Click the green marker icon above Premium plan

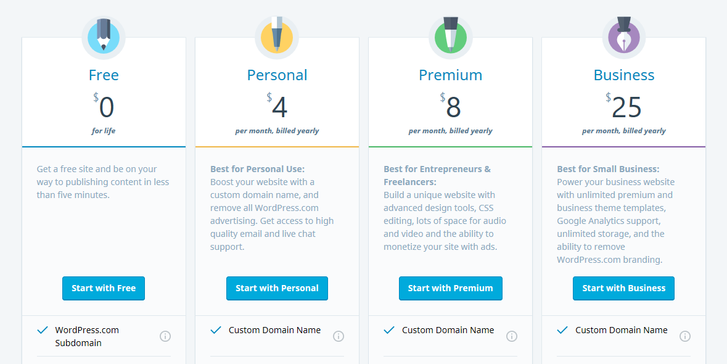click(450, 37)
